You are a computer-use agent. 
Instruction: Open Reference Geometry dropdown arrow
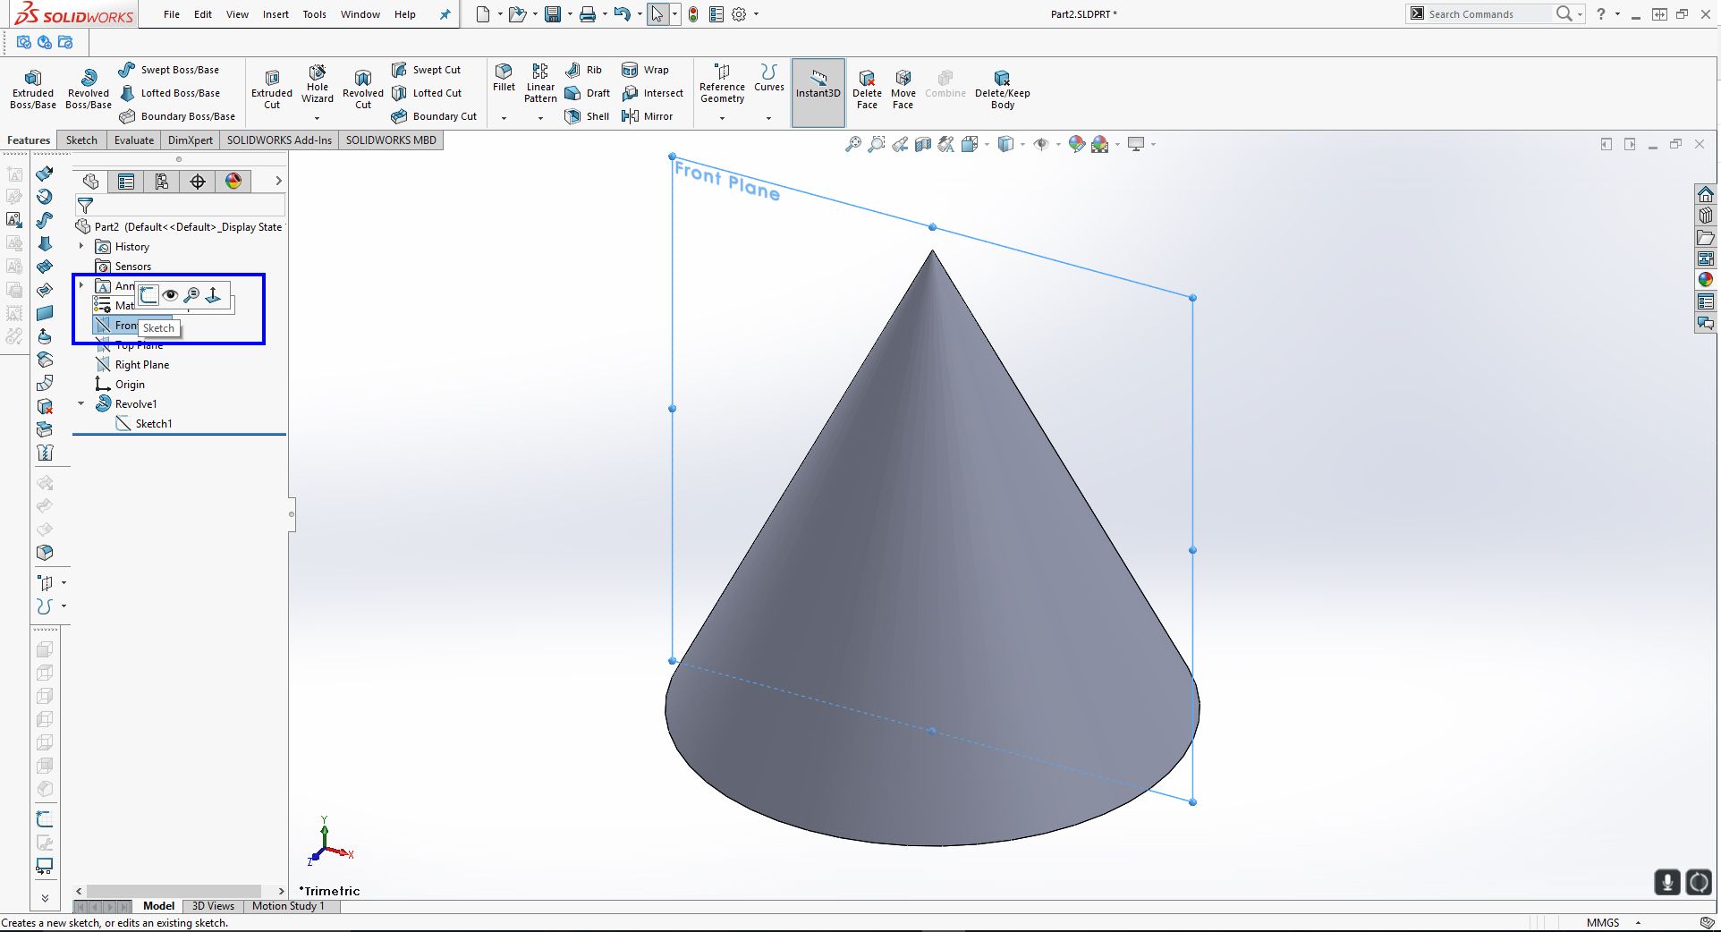722,118
